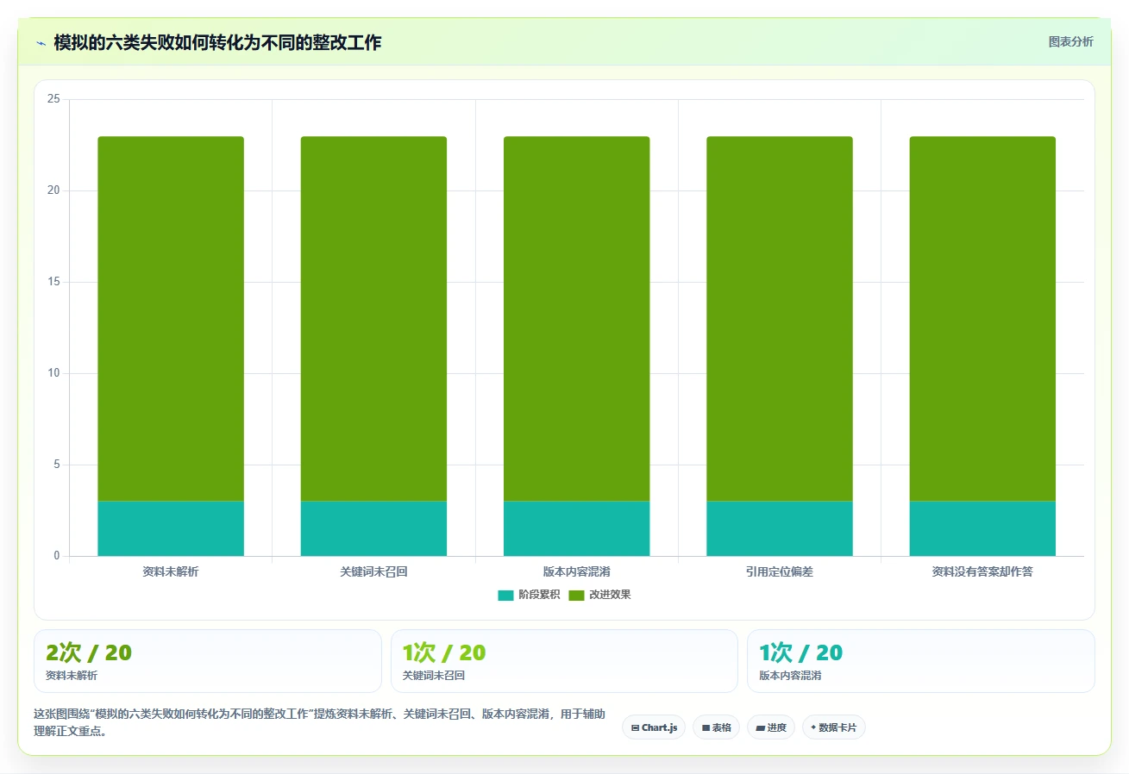
Task: Click the Chart.js tag
Action: 654,727
